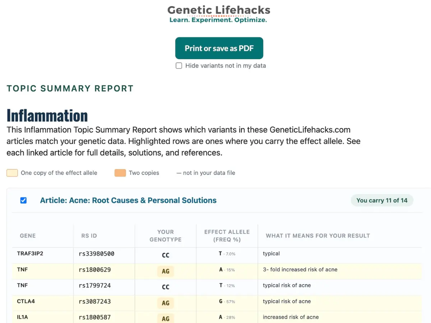Click the Print or save as PDF button
The height and width of the screenshot is (323, 431).
219,48
